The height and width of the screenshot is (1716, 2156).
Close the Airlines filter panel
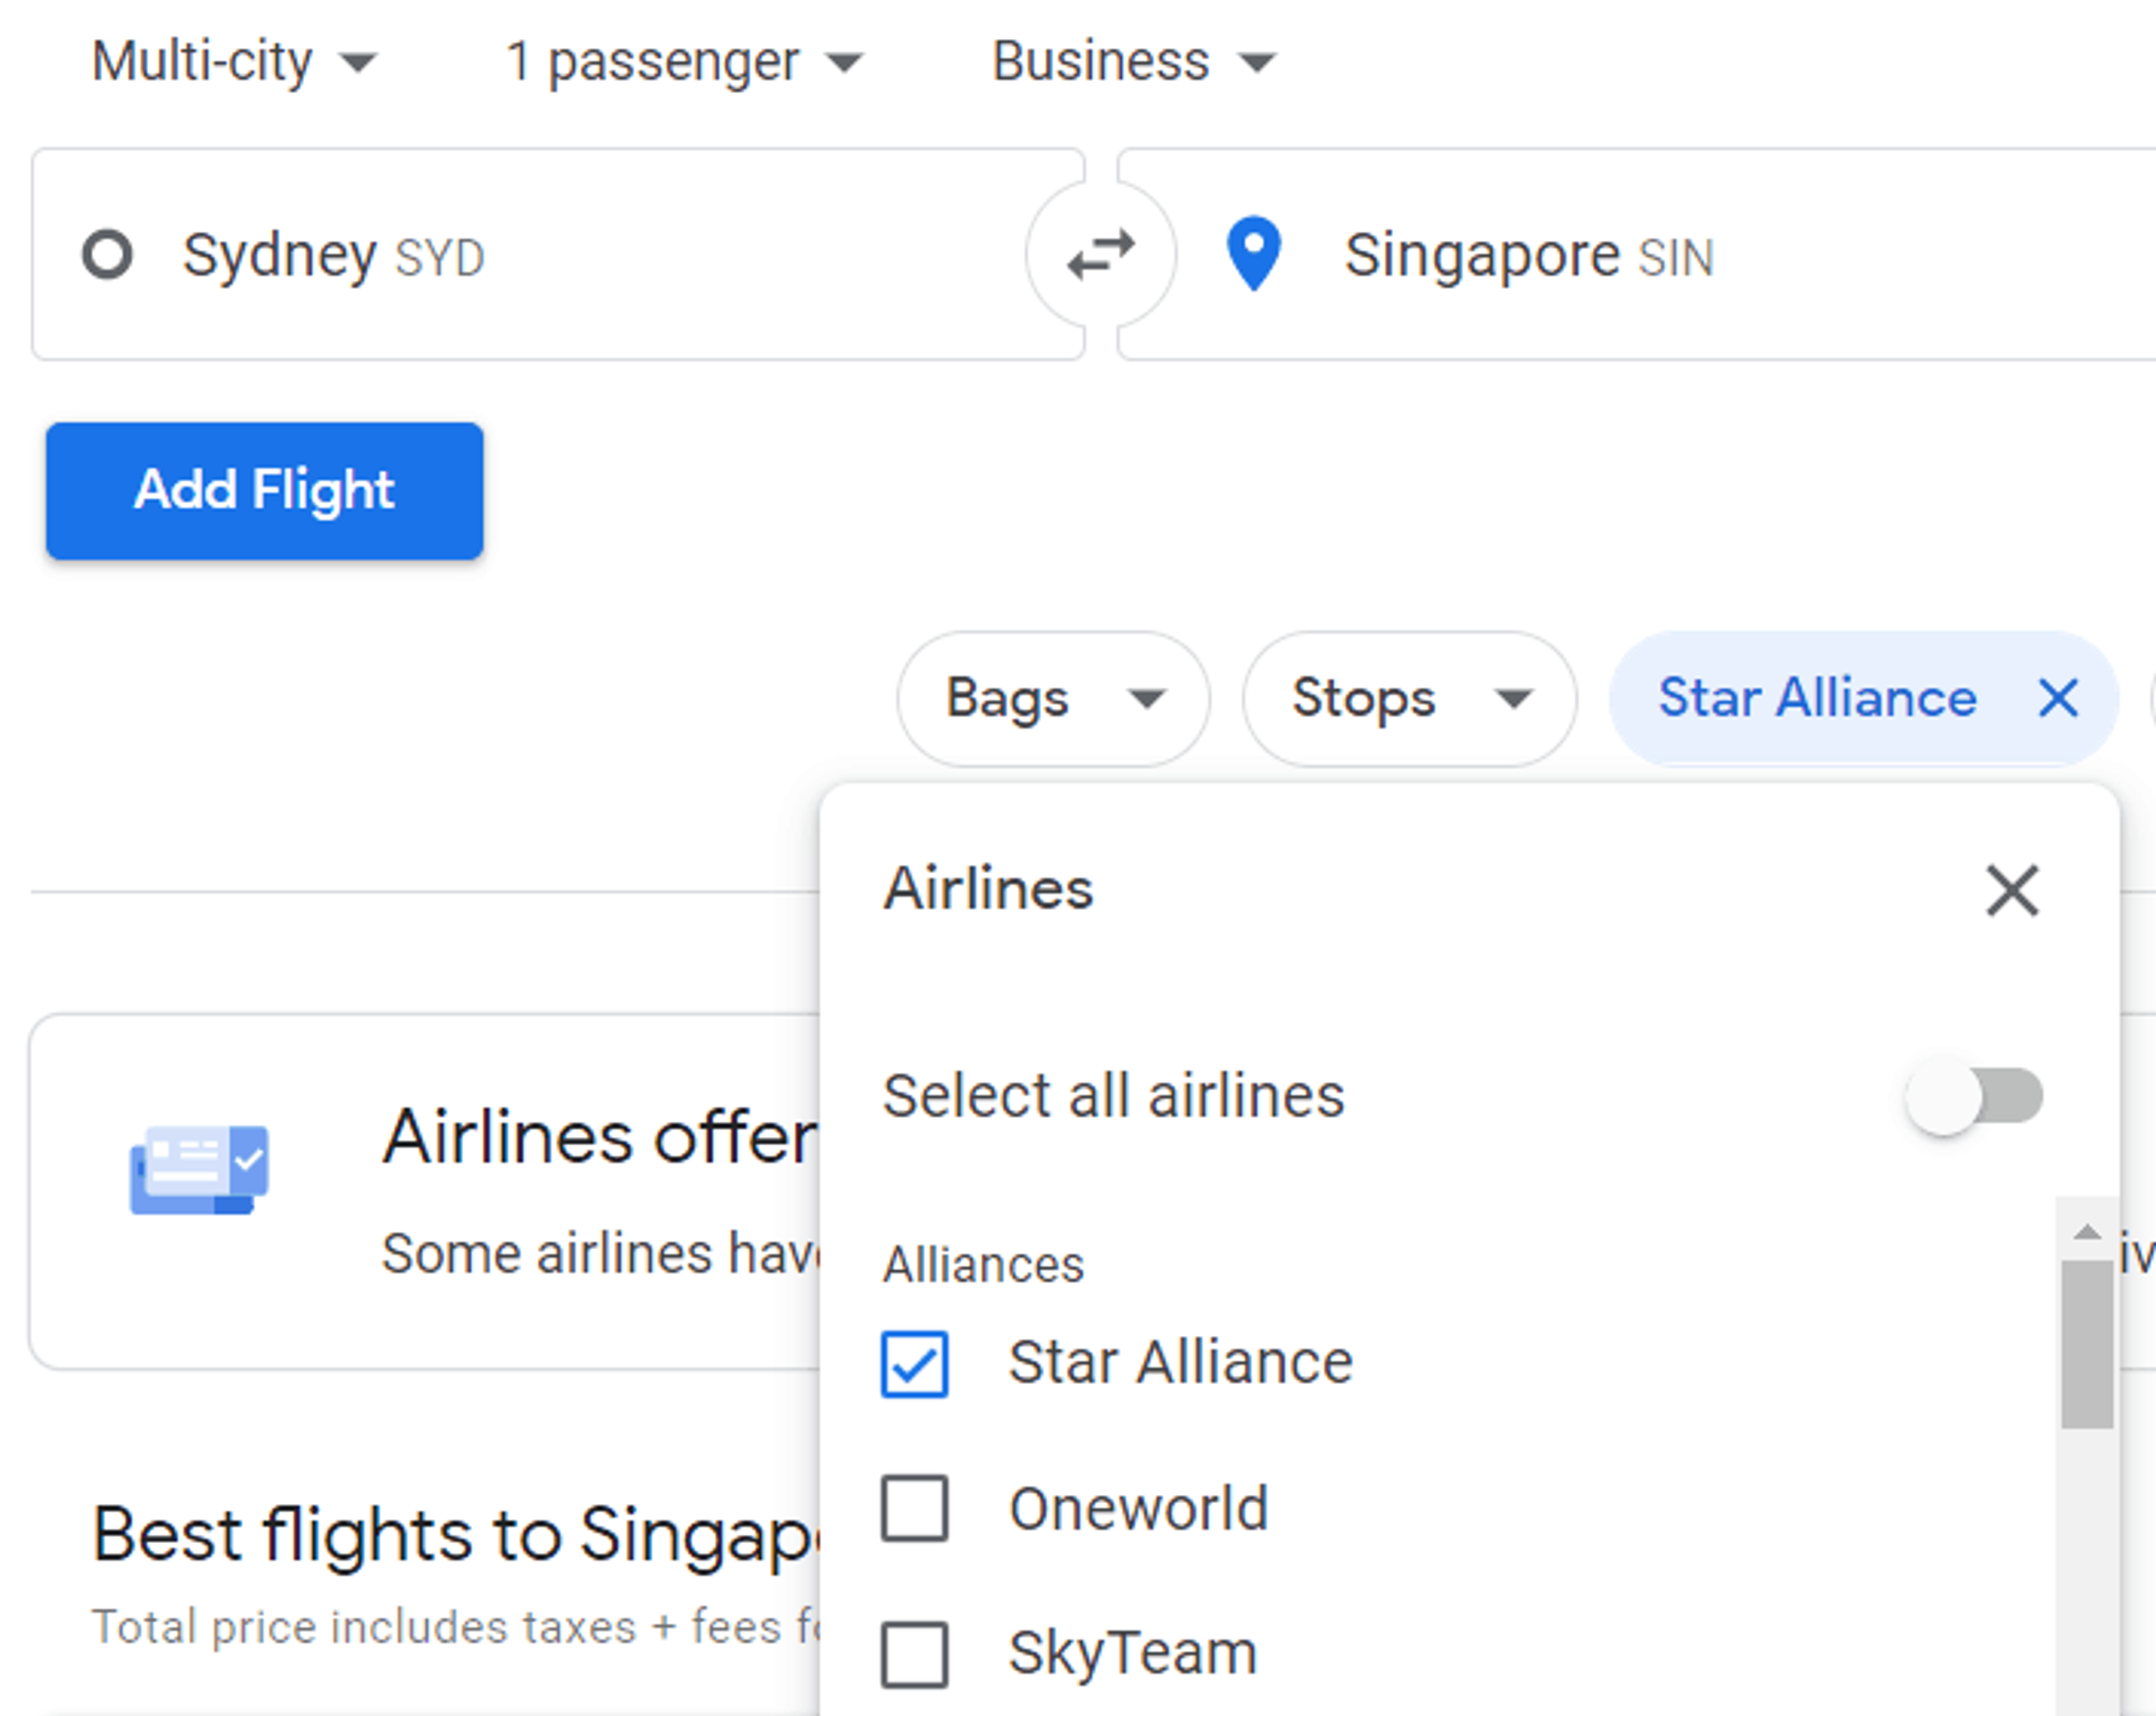click(x=2012, y=890)
